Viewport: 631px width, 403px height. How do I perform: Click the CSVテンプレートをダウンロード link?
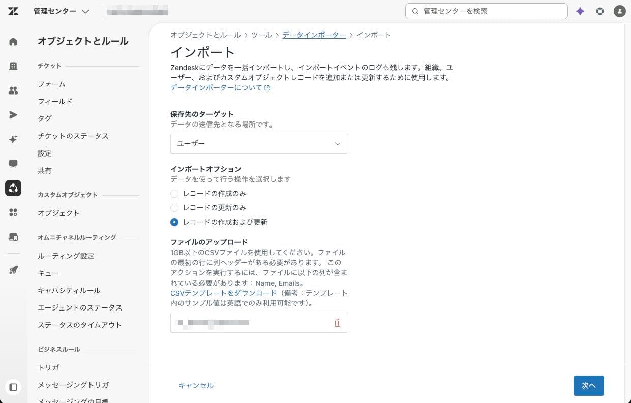[x=224, y=293]
